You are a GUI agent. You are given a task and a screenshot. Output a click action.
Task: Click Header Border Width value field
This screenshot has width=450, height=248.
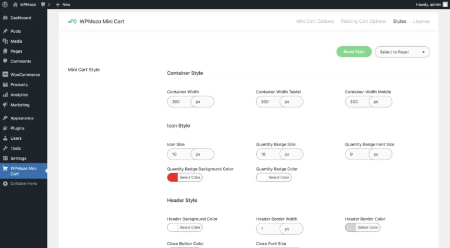click(x=268, y=229)
